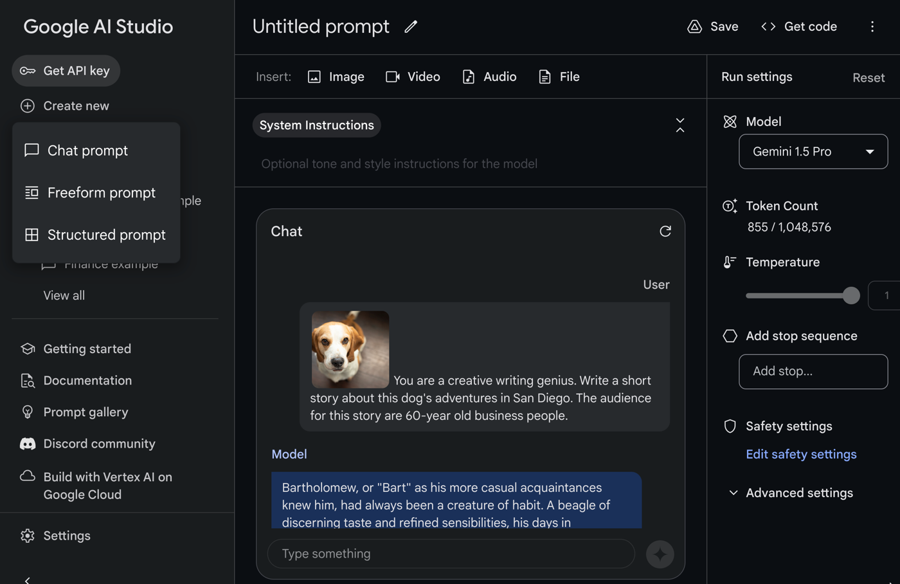Screen dimensions: 900x584
Task: Open the Gemini 1.5 Pro model dropdown
Action: [x=813, y=152]
